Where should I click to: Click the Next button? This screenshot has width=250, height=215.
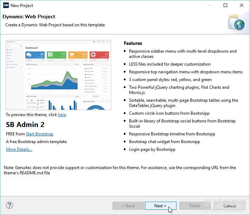[x=161, y=206]
